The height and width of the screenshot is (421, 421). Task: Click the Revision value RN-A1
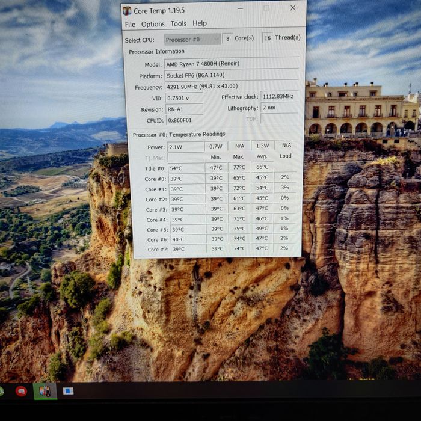coord(185,109)
